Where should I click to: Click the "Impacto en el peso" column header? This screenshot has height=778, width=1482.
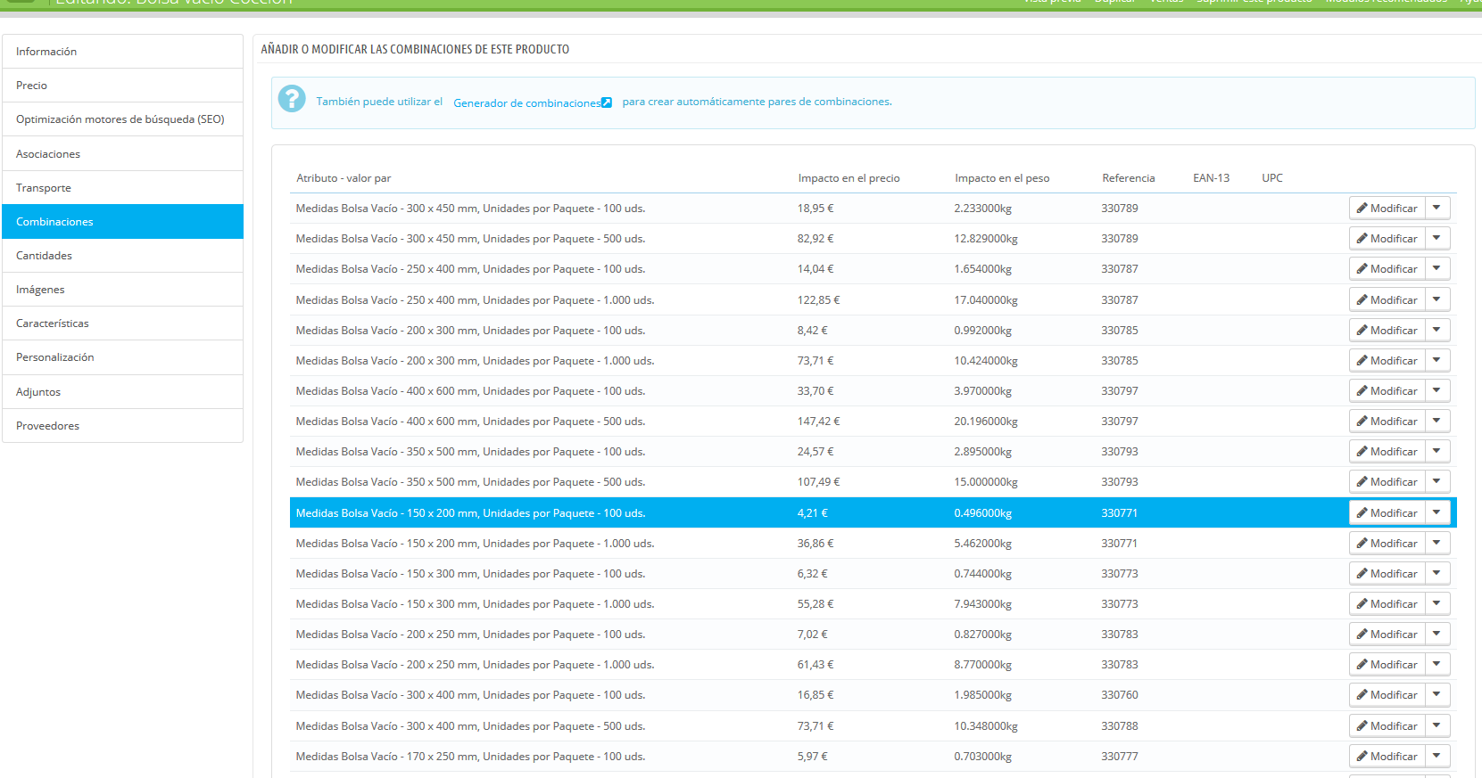(1002, 178)
